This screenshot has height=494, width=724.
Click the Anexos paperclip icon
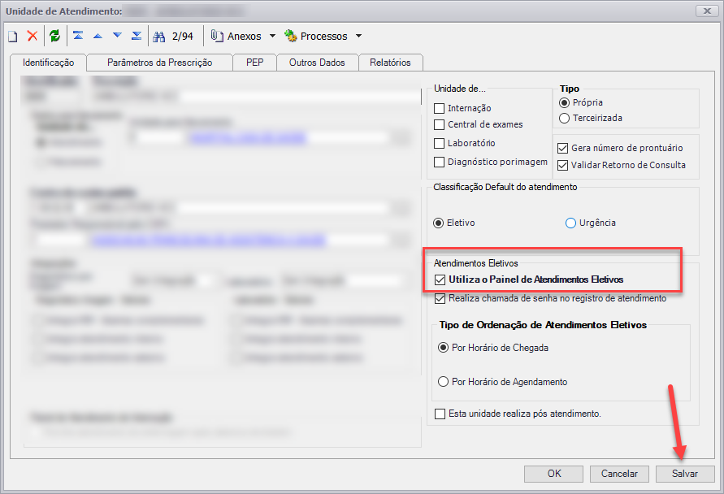[x=217, y=36]
